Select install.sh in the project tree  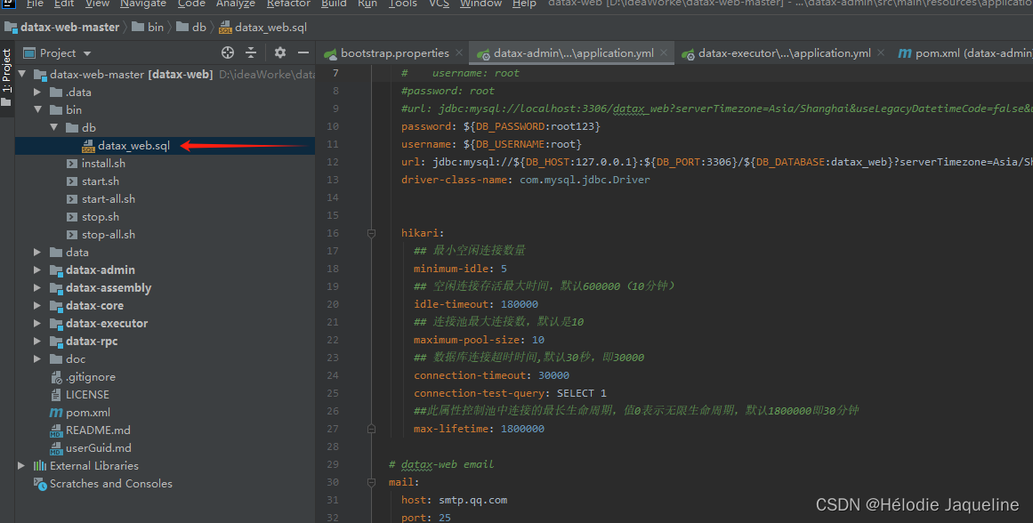coord(103,164)
